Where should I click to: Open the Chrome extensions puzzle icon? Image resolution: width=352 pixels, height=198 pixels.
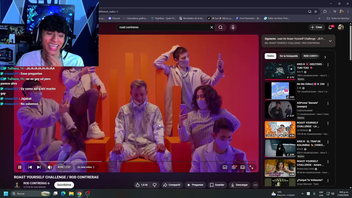(325, 12)
